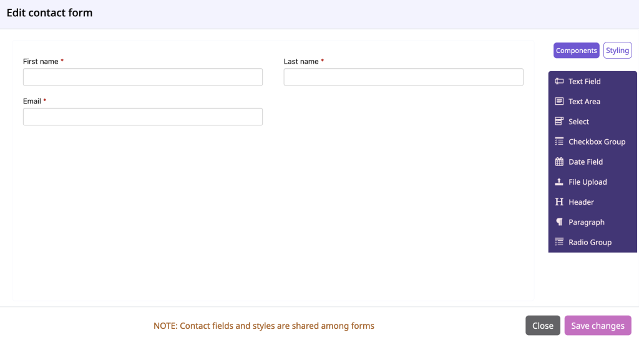Image resolution: width=639 pixels, height=340 pixels.
Task: Click the Checkbox Group list icon
Action: point(559,142)
